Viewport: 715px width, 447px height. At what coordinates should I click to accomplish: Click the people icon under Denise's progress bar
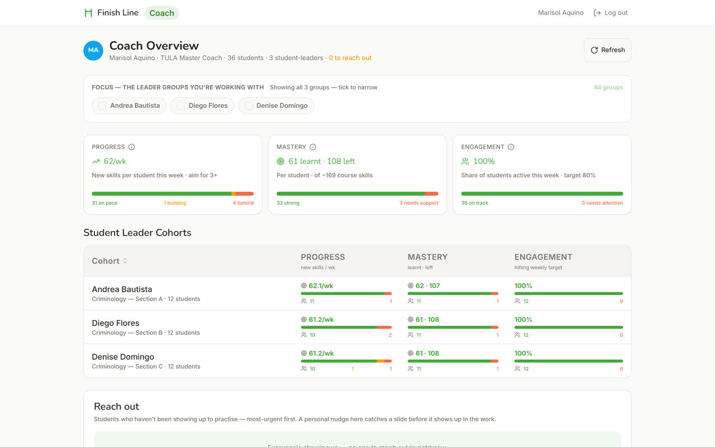point(304,369)
